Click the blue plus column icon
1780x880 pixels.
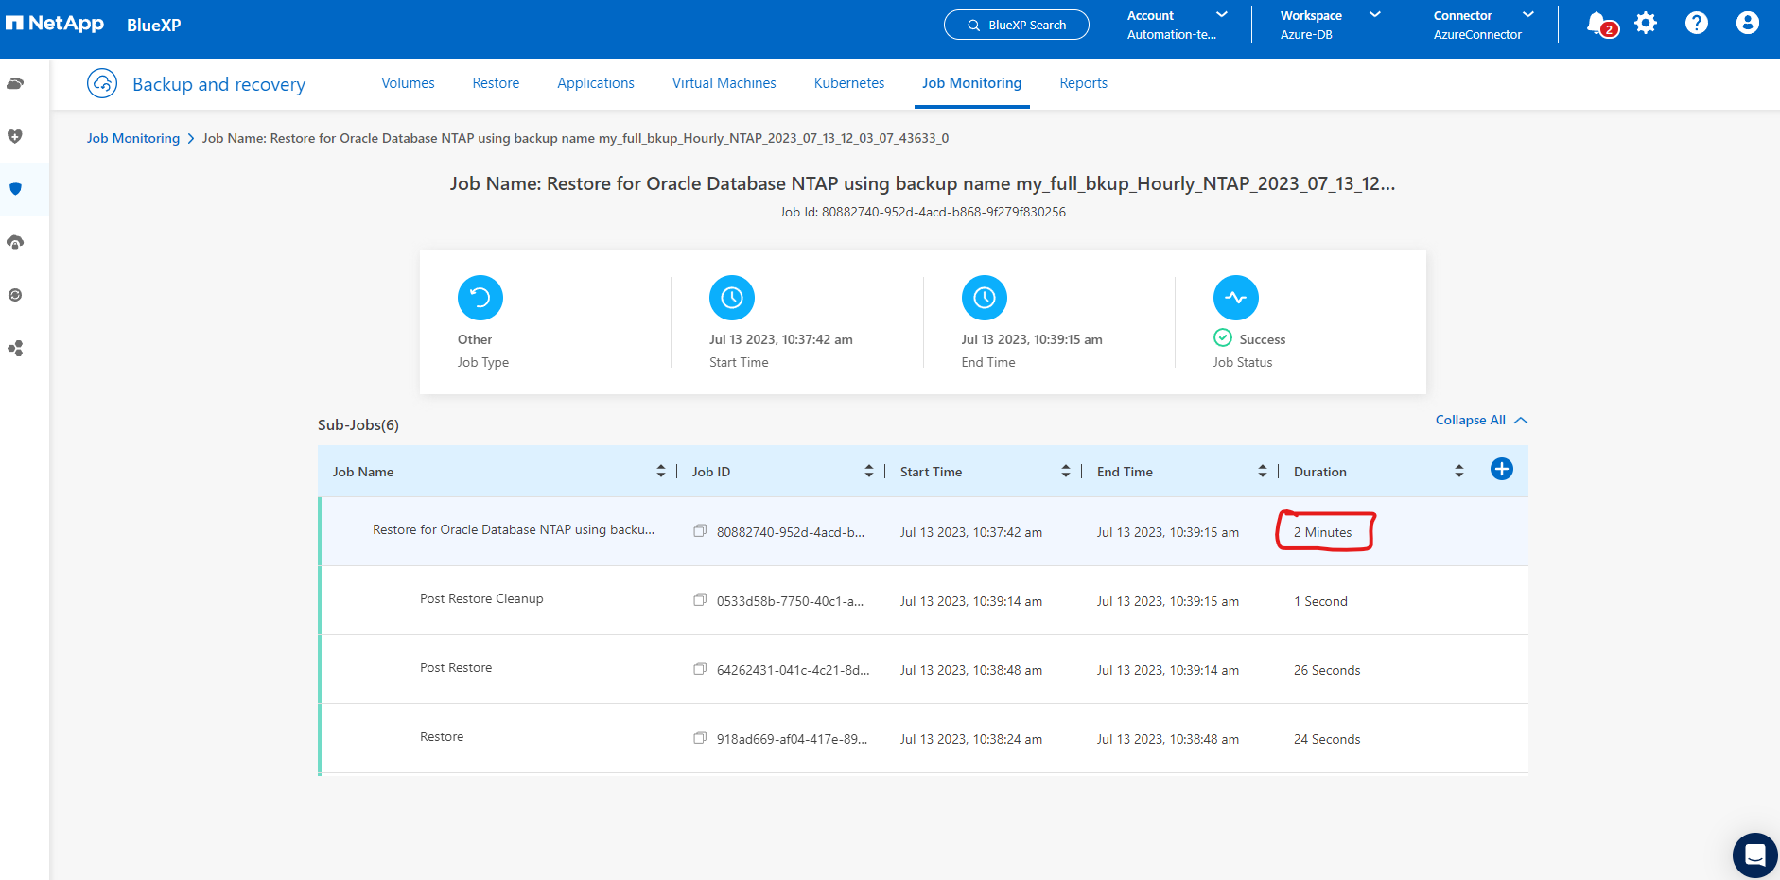coord(1501,469)
